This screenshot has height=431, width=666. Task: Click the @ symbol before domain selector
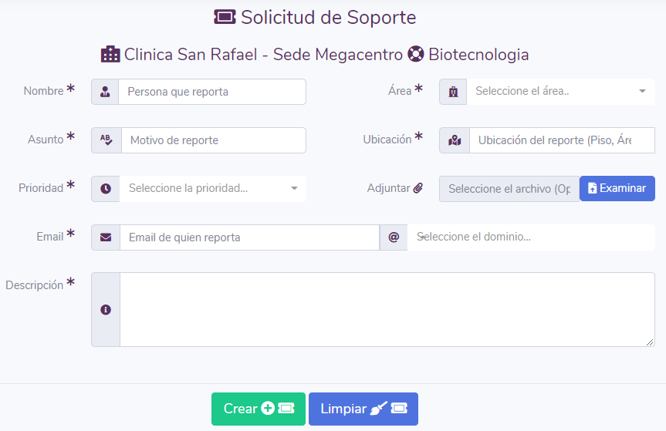pyautogui.click(x=394, y=237)
